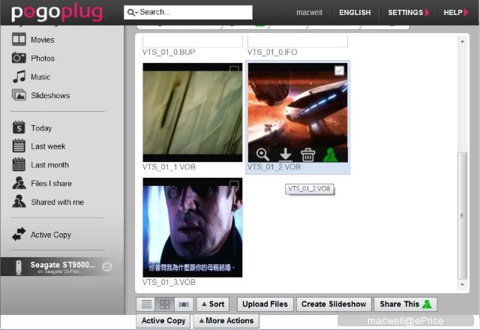The height and width of the screenshot is (330, 480).
Task: Click the VTS_01_0.IFO file name
Action: pyautogui.click(x=272, y=52)
